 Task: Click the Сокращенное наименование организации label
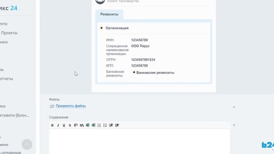tap(117, 50)
